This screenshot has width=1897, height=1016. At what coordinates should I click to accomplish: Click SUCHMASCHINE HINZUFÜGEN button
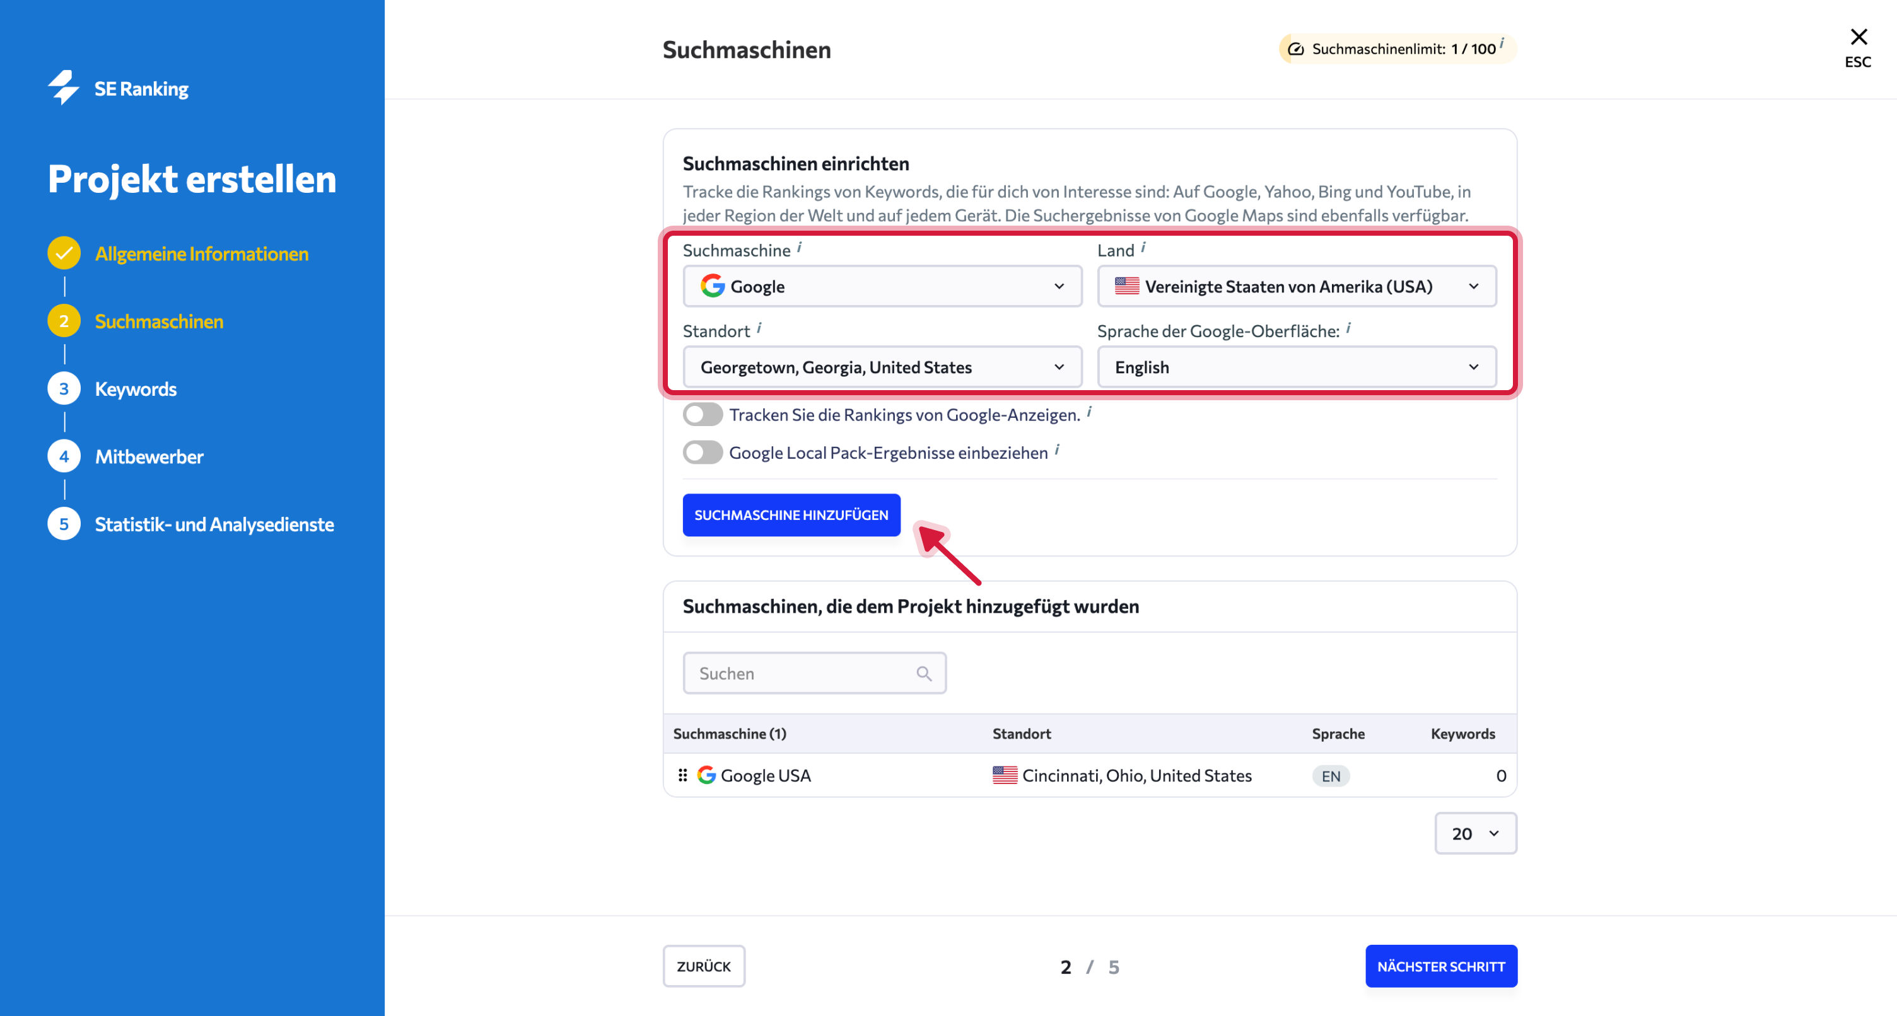coord(791,516)
